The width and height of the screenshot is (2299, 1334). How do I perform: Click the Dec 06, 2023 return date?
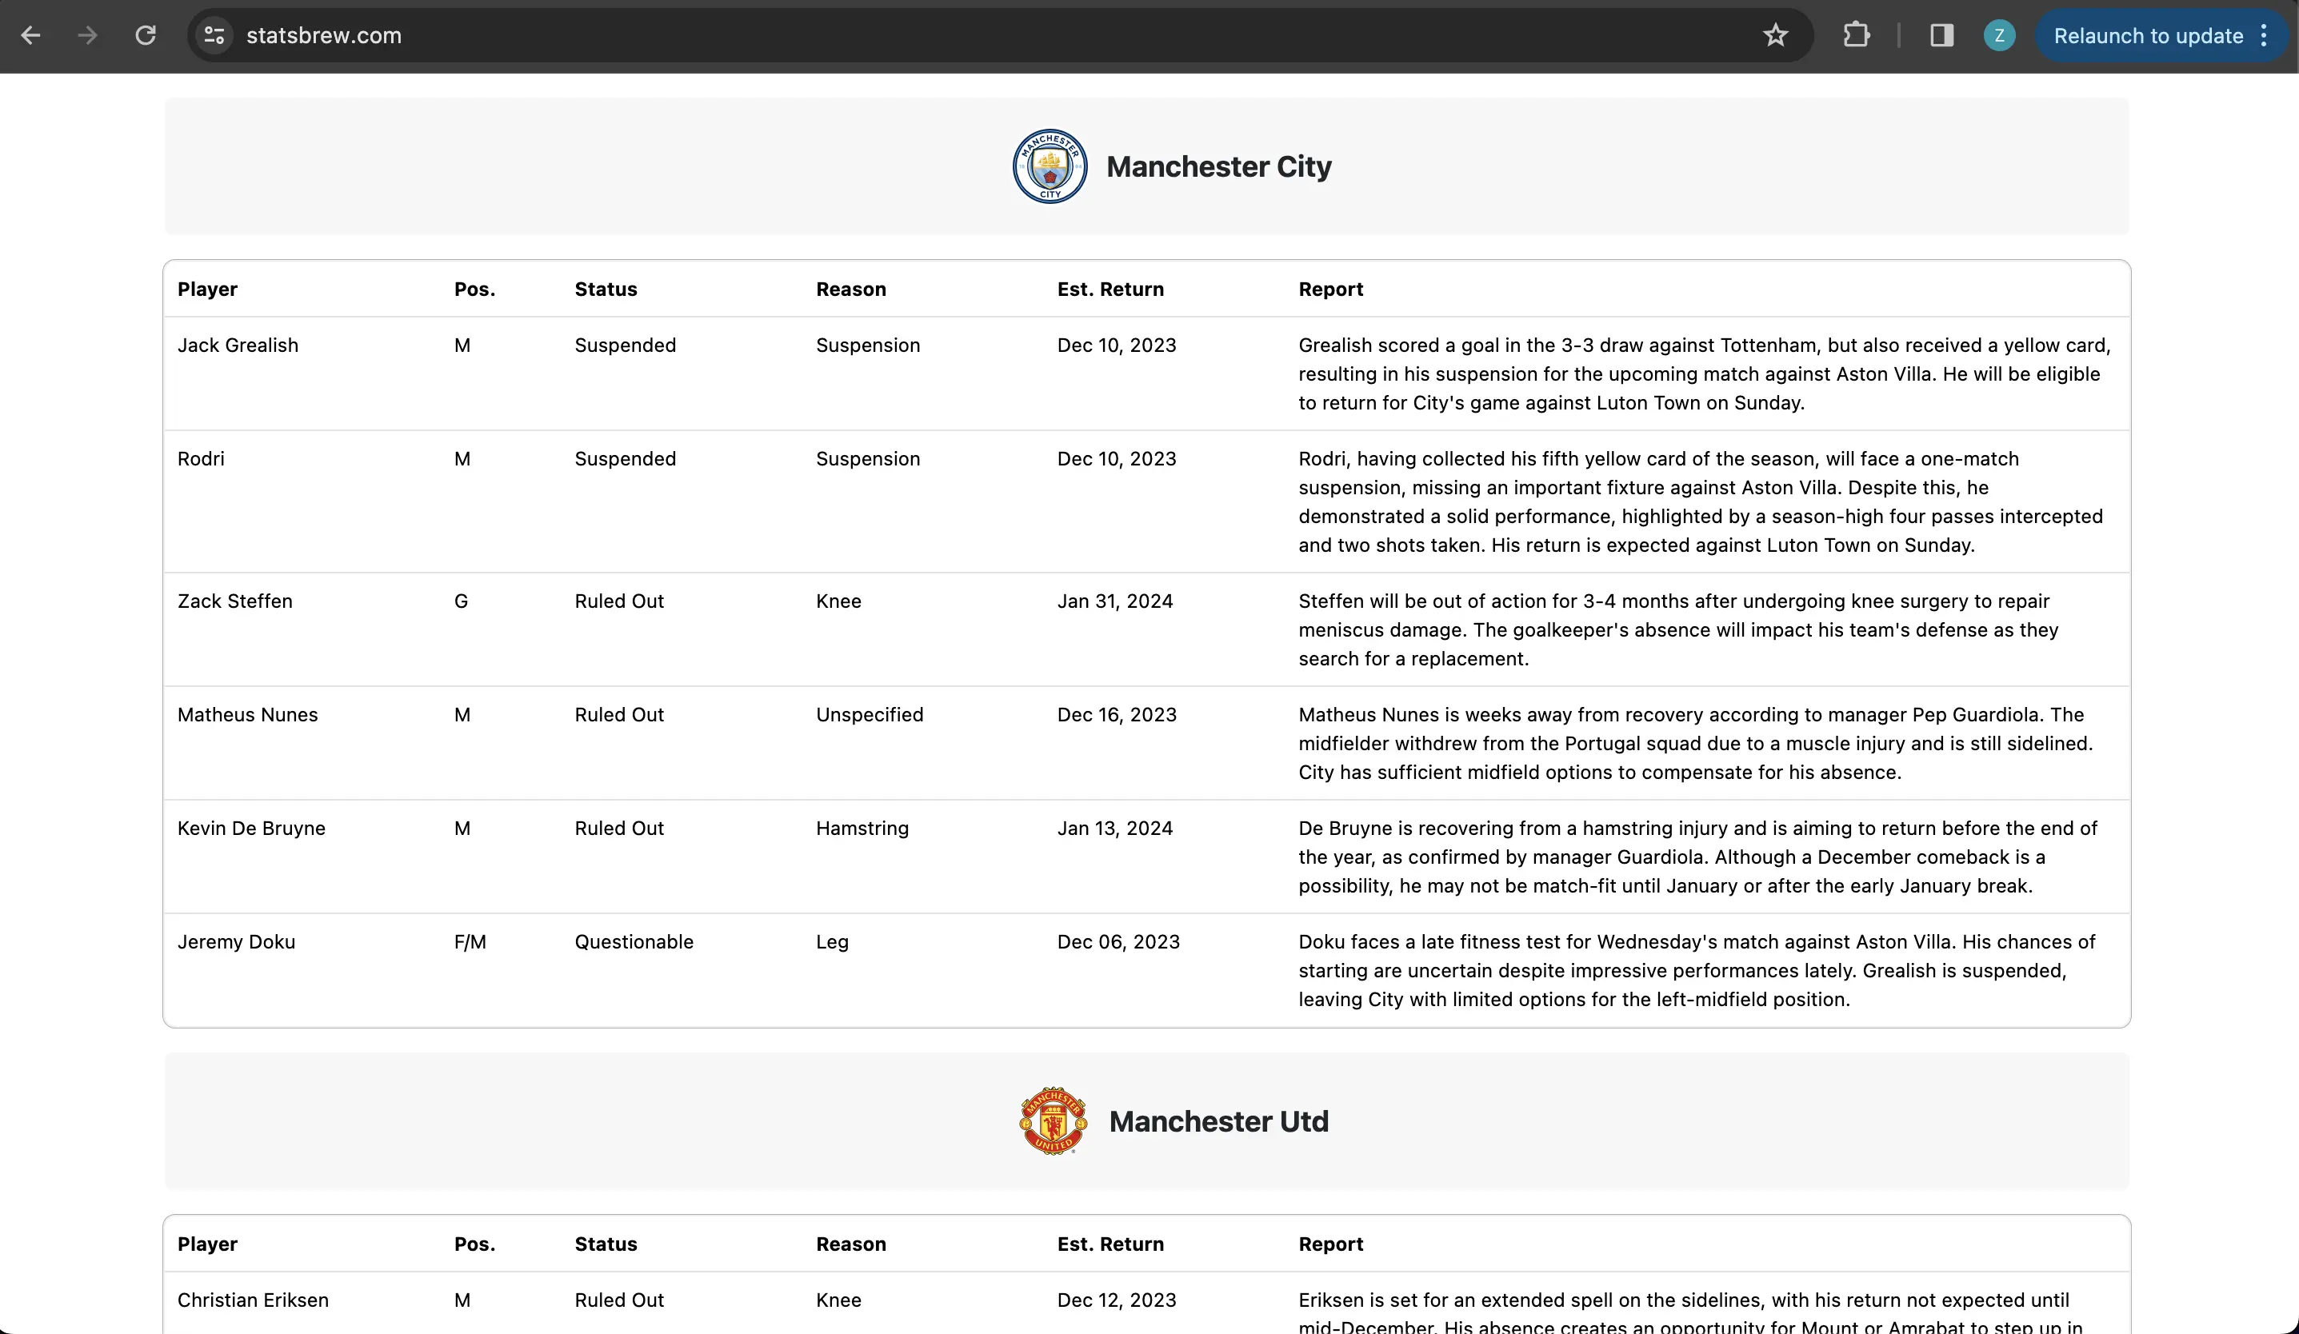pos(1118,942)
